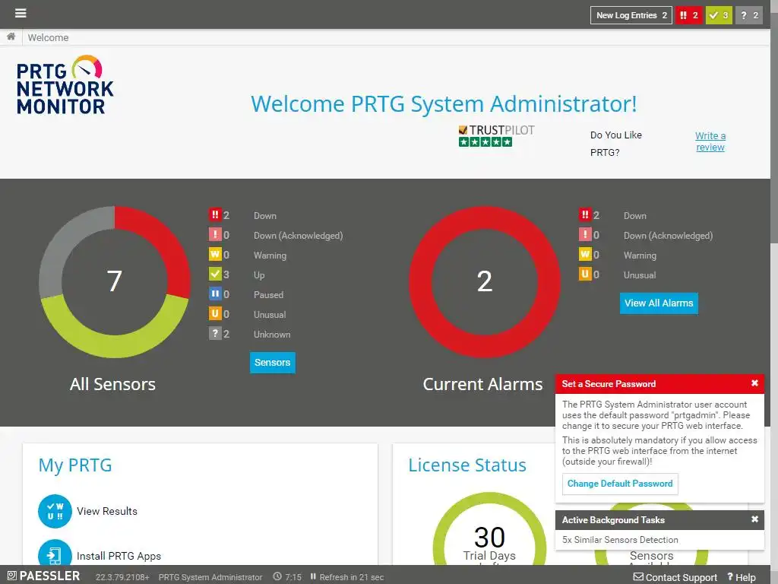Click the All Sensors donut chart
The width and height of the screenshot is (778, 584).
[115, 281]
